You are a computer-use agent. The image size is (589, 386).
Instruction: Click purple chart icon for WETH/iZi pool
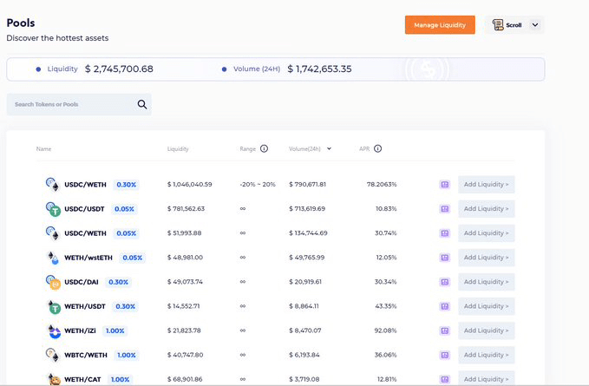click(x=444, y=330)
